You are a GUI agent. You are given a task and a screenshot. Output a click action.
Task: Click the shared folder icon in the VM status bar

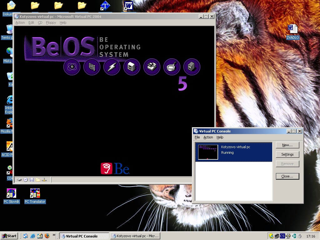pos(38,180)
